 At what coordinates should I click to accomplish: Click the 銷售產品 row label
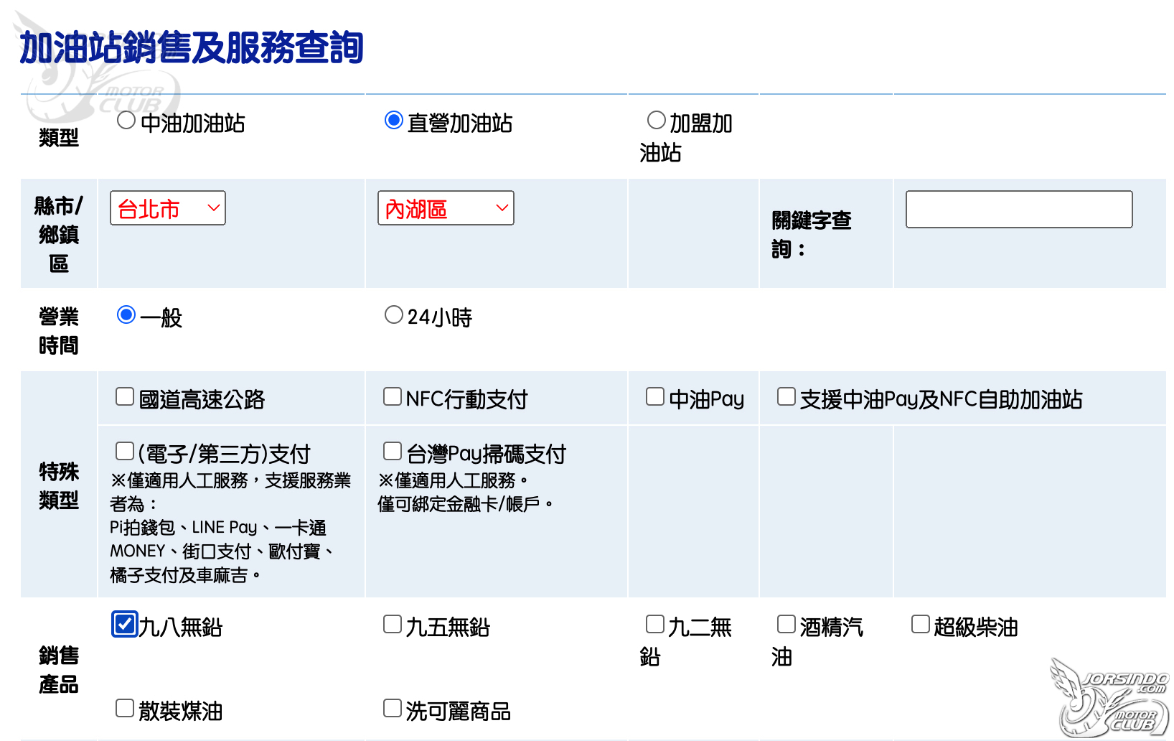click(x=59, y=670)
